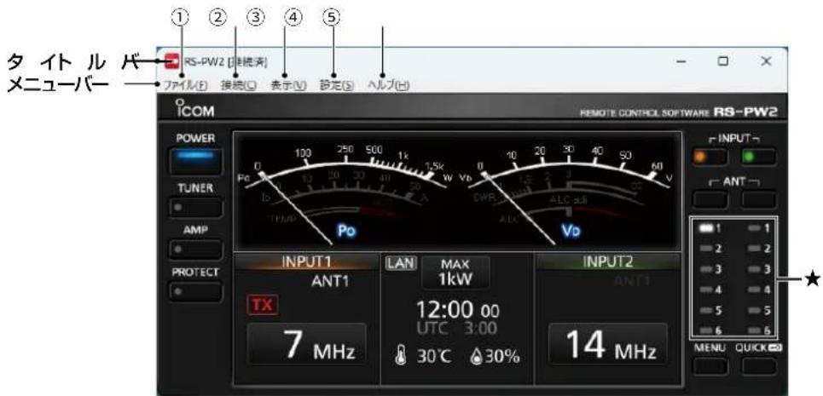Select antenna 3 in left indicator column
This screenshot has height=396, width=823.
point(709,269)
